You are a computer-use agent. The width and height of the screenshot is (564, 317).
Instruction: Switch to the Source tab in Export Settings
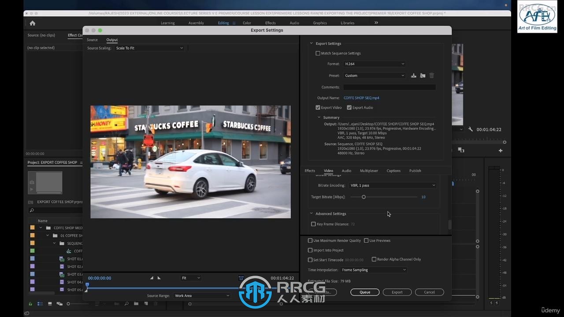pyautogui.click(x=92, y=40)
